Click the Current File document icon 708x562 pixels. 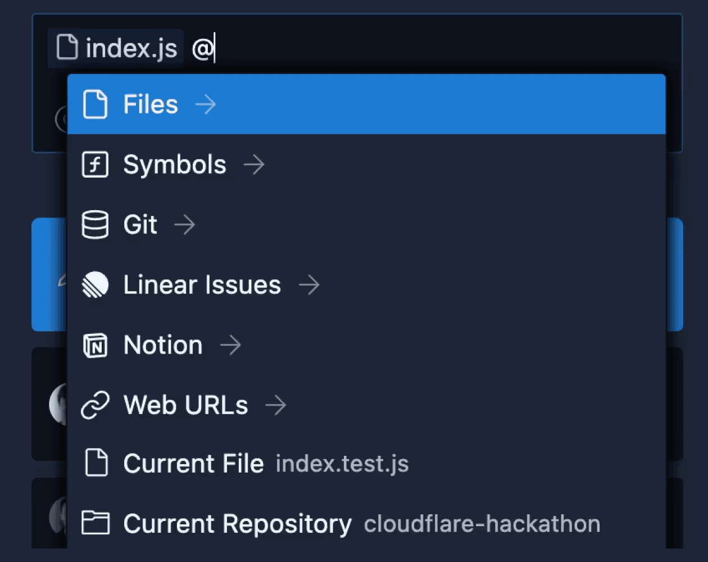point(96,463)
